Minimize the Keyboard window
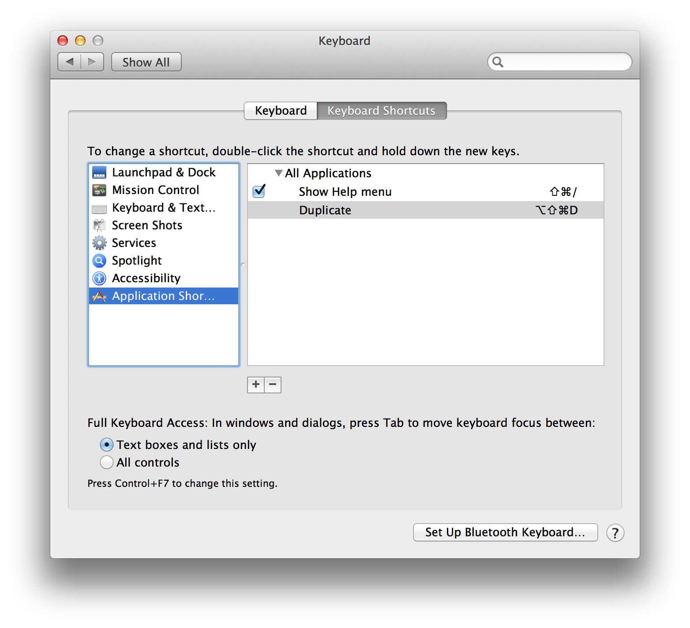 (80, 41)
